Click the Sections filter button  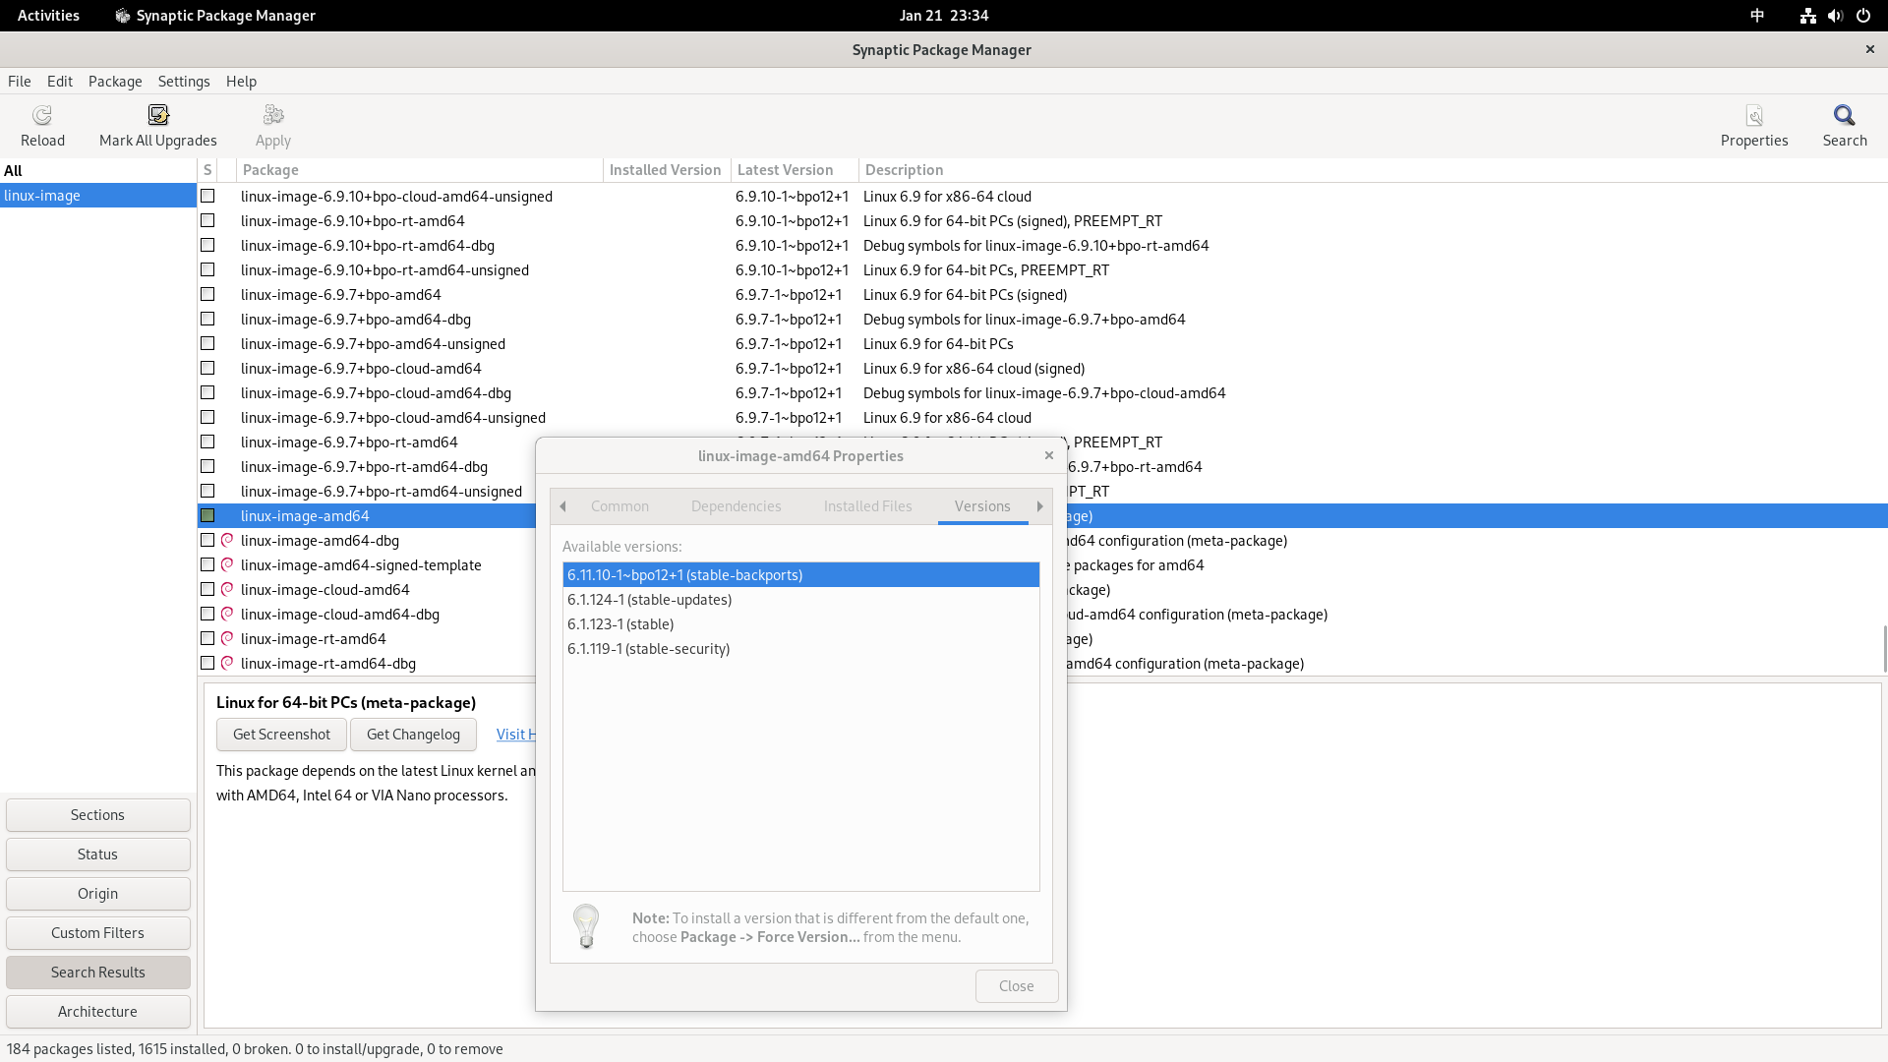(97, 815)
